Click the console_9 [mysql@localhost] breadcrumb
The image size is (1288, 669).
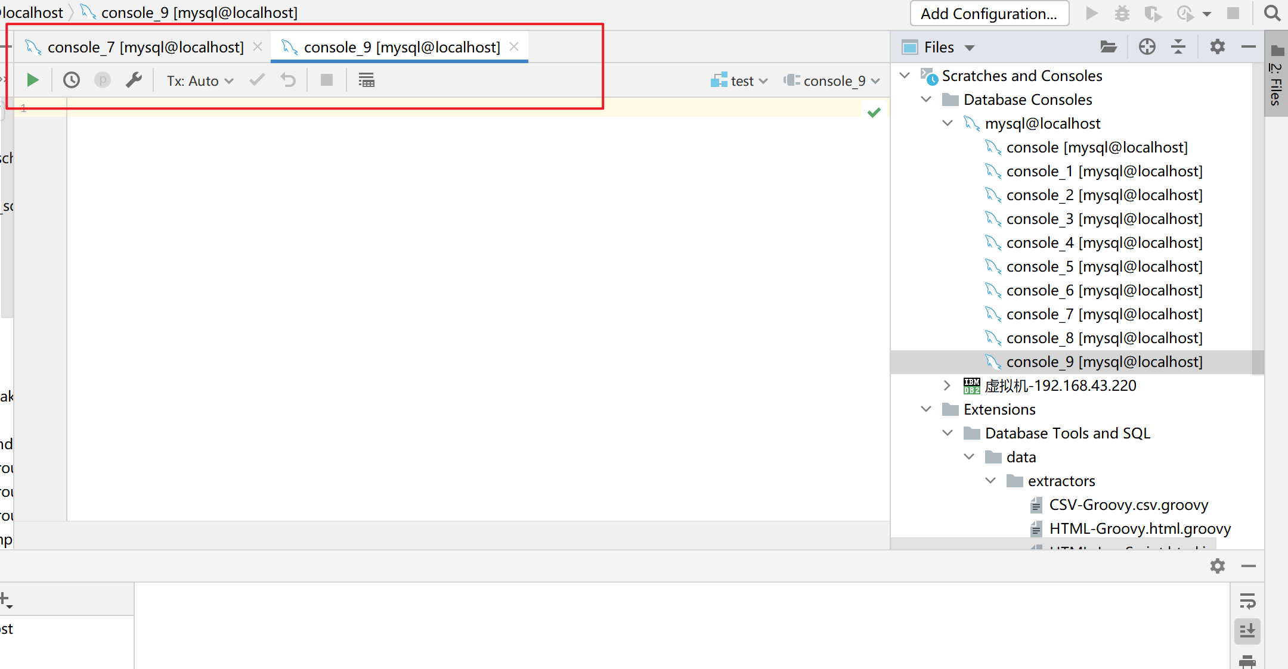click(x=190, y=13)
